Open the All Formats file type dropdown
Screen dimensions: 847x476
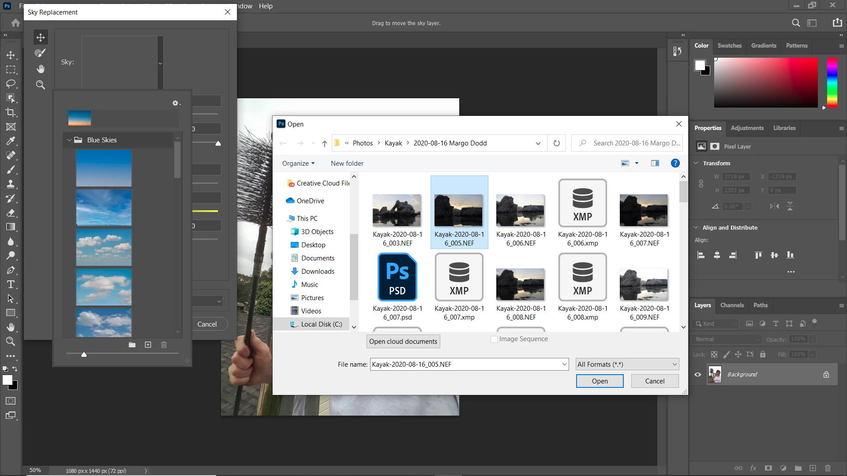(627, 364)
